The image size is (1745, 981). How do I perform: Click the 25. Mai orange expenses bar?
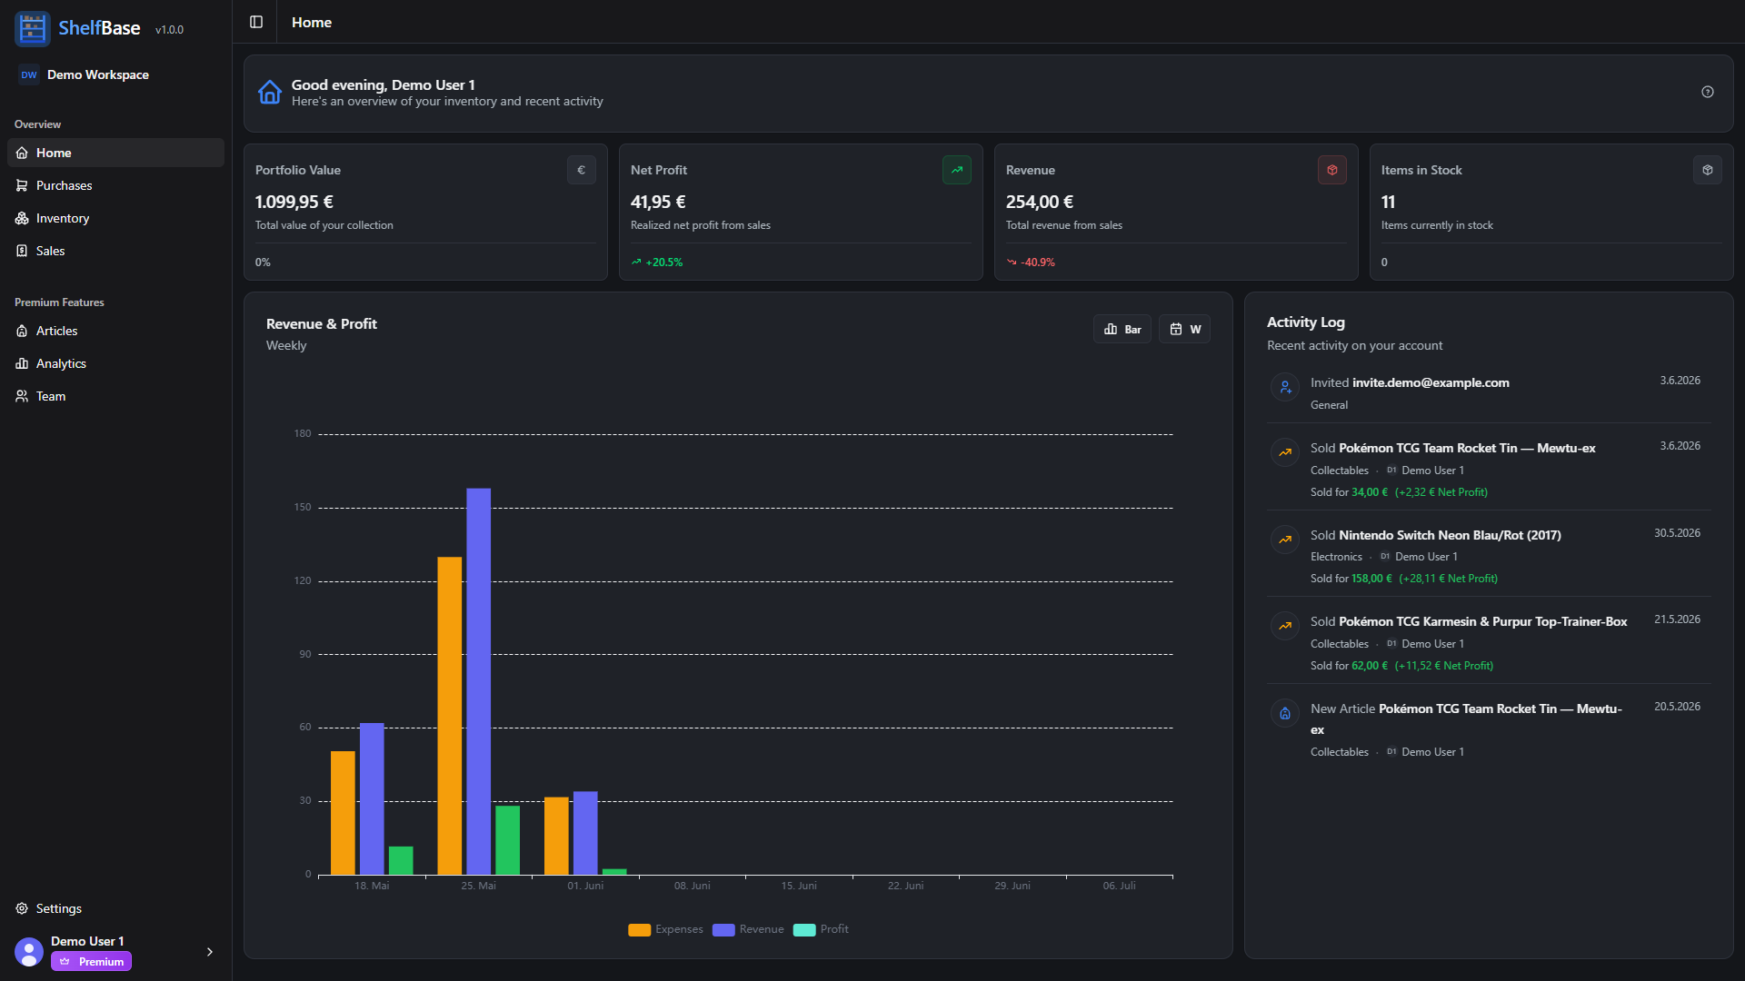(450, 716)
